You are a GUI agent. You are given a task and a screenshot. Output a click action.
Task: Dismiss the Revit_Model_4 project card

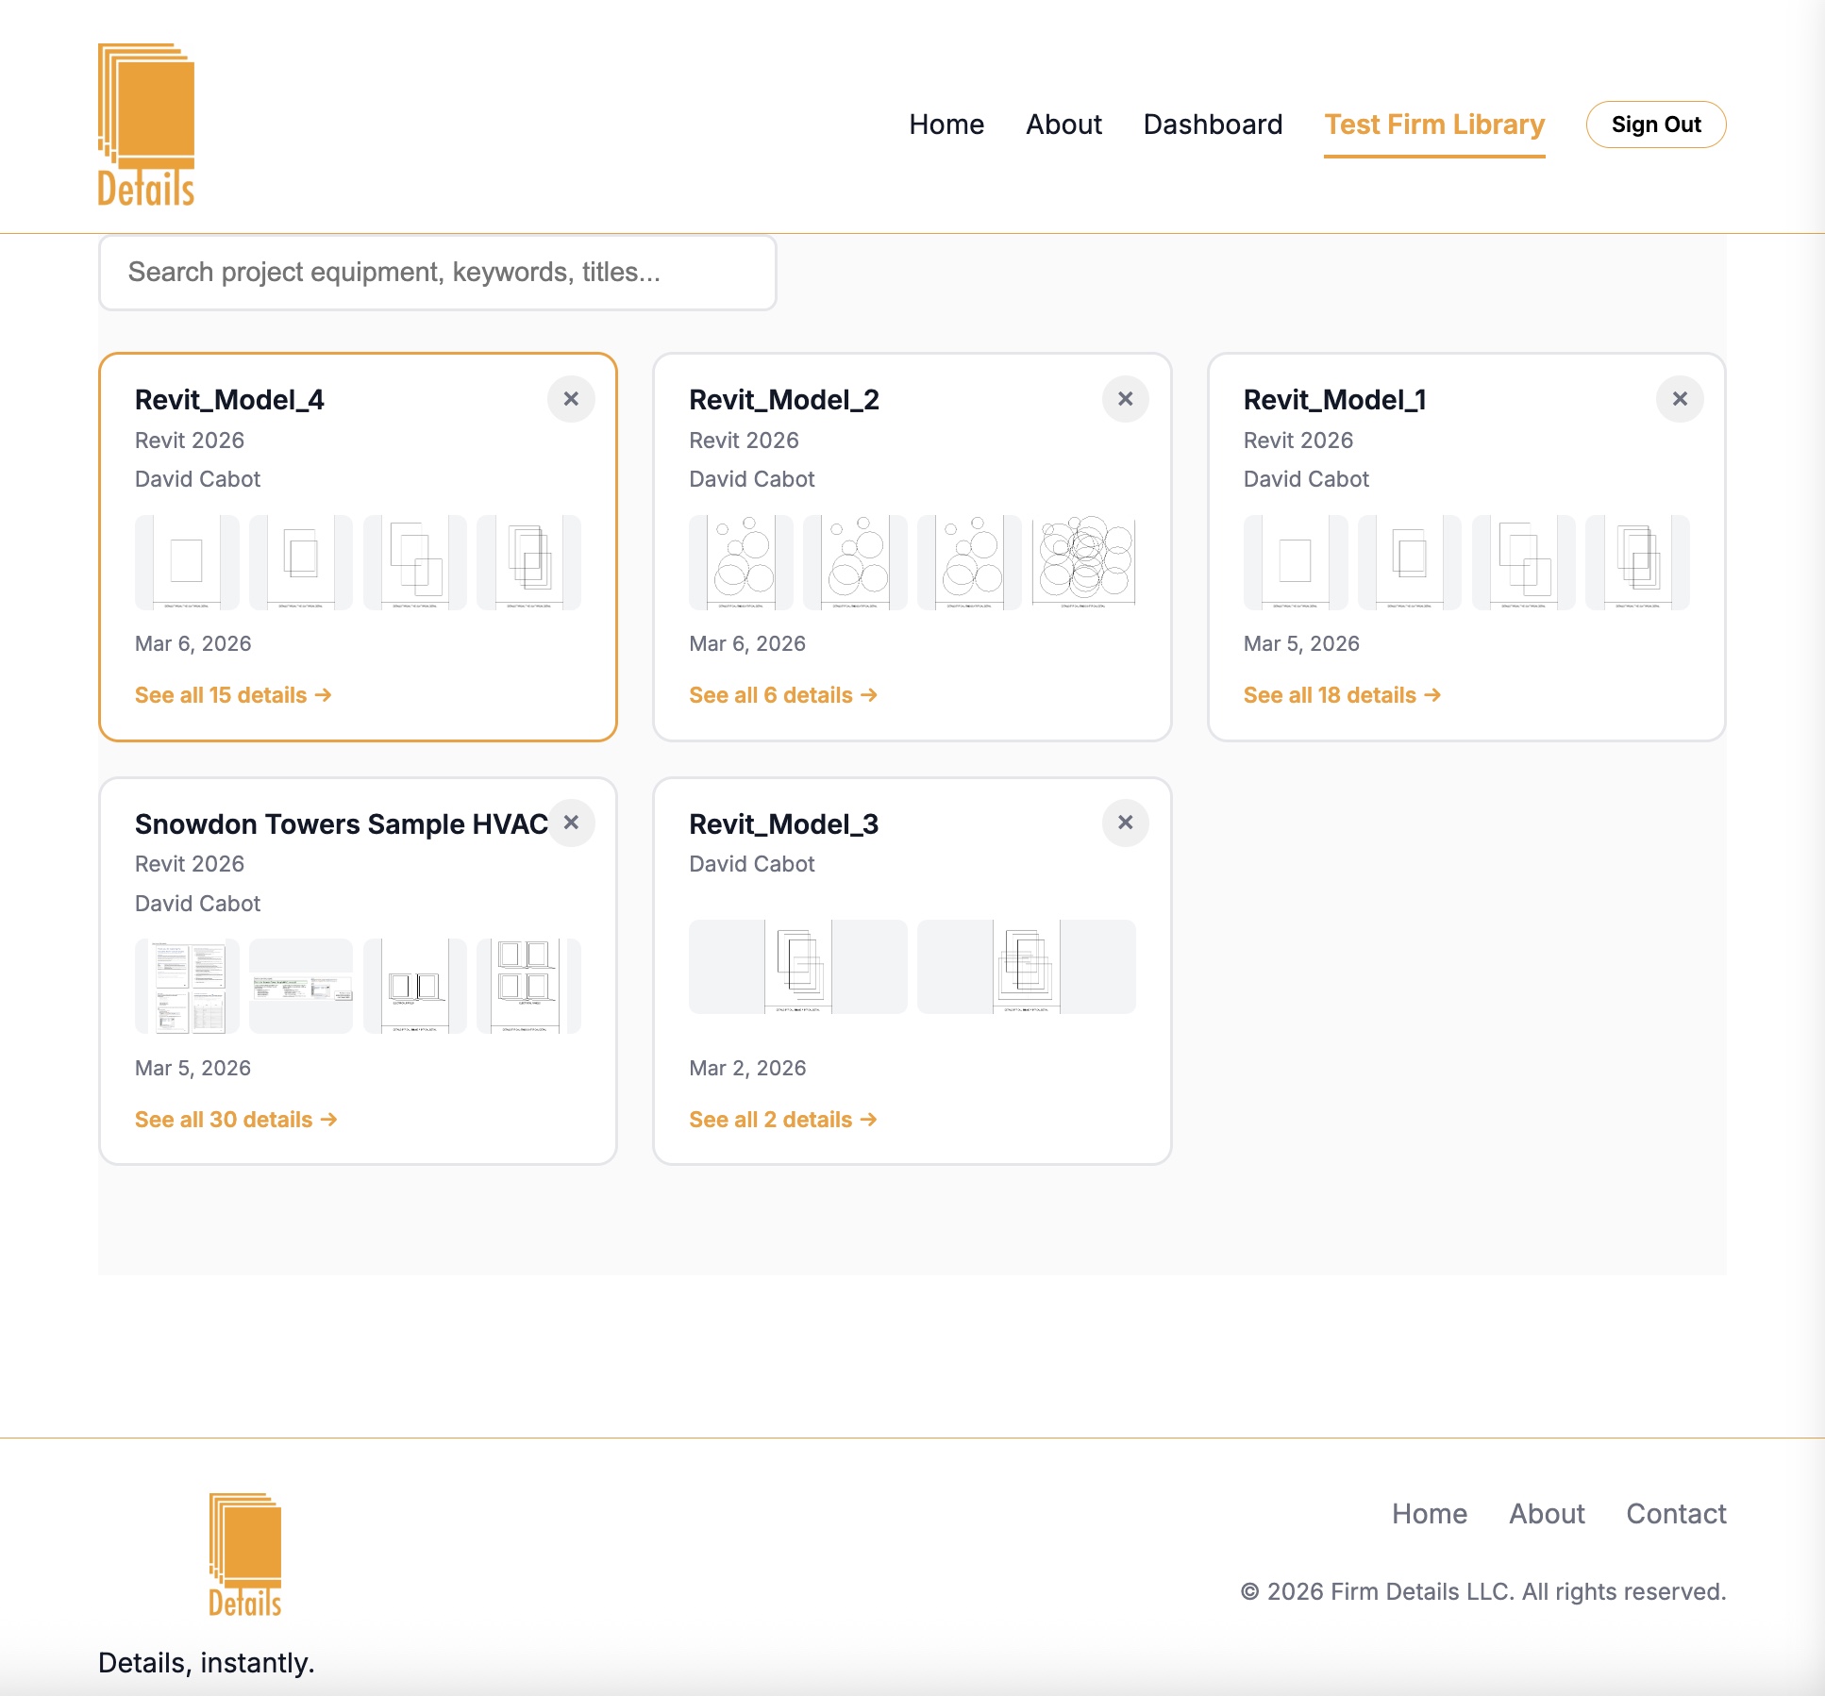tap(570, 399)
